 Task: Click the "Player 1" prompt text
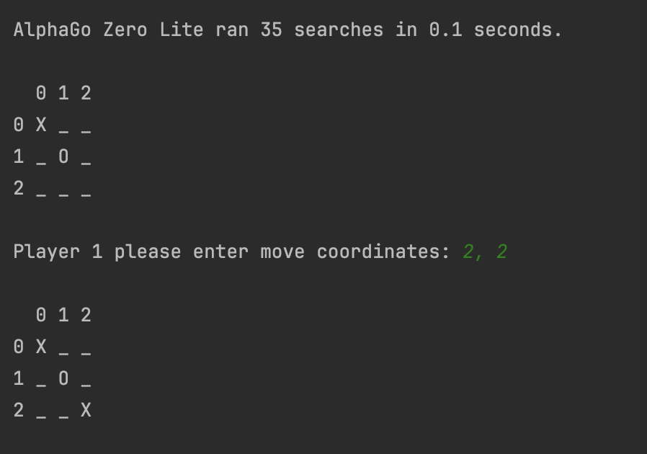58,252
